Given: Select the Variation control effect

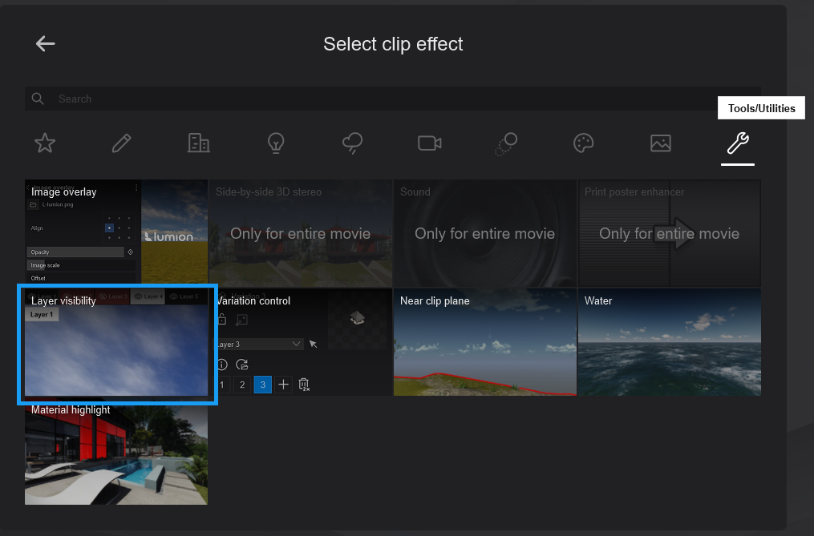Looking at the screenshot, I should [x=300, y=343].
